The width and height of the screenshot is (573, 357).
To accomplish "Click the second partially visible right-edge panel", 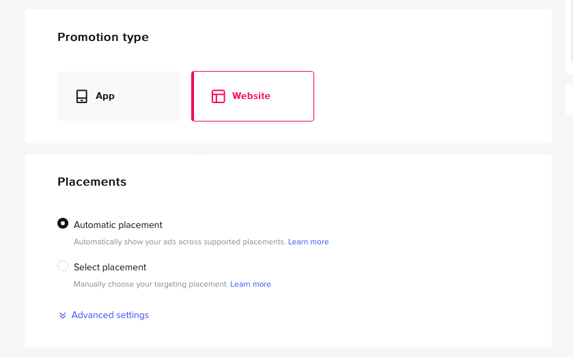I will 570,99.
